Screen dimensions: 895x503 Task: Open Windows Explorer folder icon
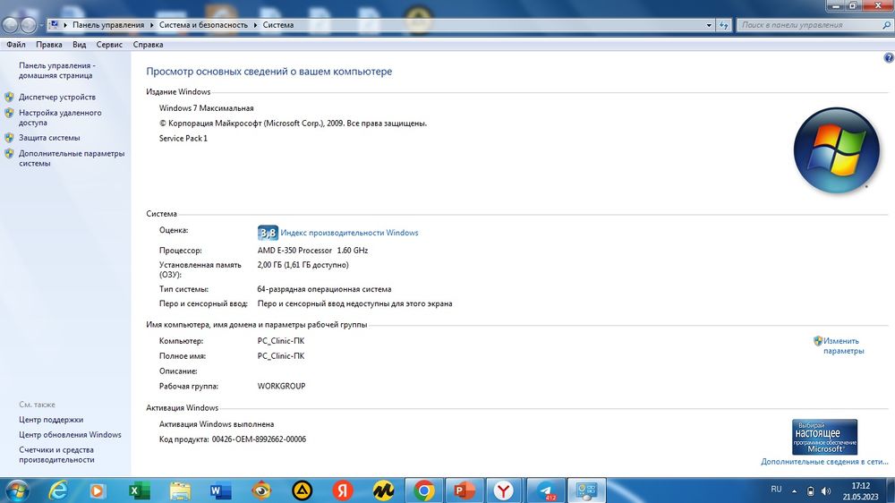180,490
